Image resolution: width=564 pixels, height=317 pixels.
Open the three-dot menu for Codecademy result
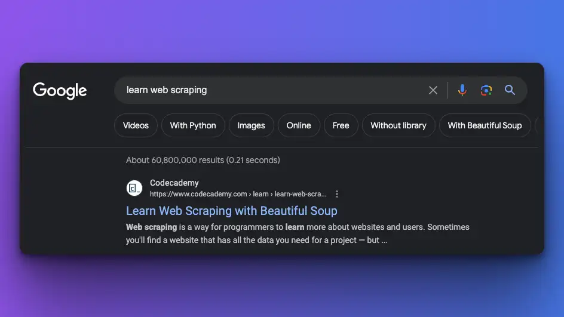click(x=337, y=194)
